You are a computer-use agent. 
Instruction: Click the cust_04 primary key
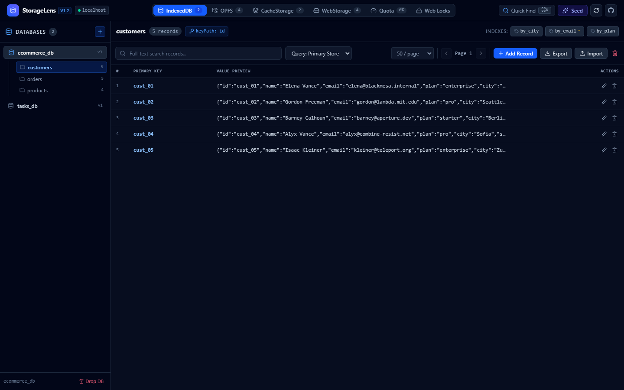(x=143, y=134)
